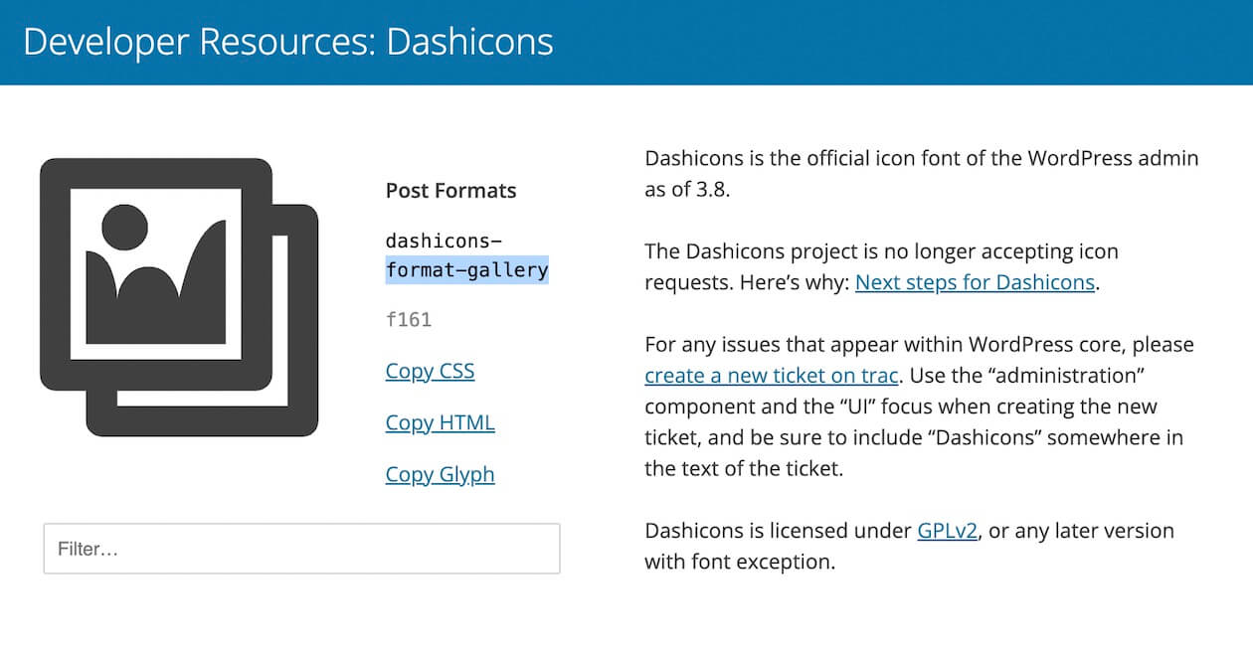The image size is (1253, 653).
Task: Open the Next steps for Dashicons link
Action: (975, 282)
